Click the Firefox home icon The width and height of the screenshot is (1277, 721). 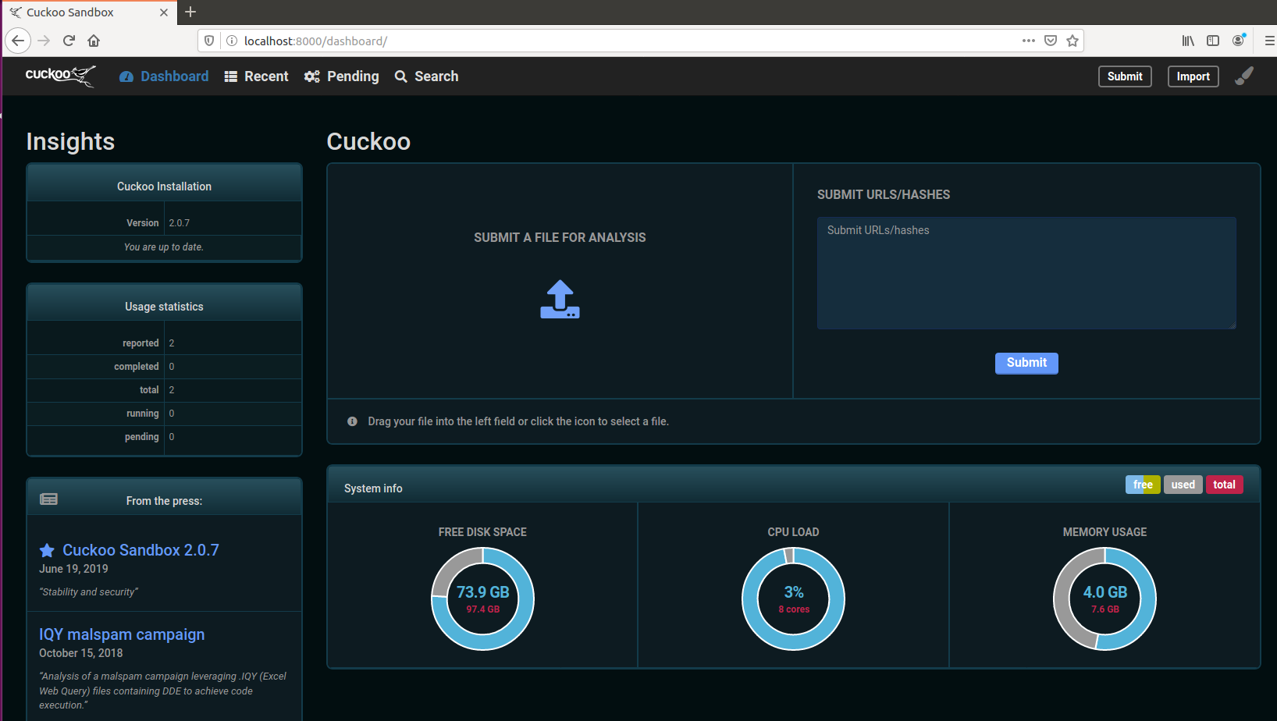(94, 41)
